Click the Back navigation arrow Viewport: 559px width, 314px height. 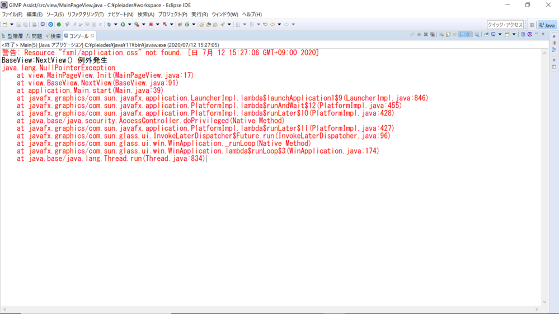tap(273, 25)
